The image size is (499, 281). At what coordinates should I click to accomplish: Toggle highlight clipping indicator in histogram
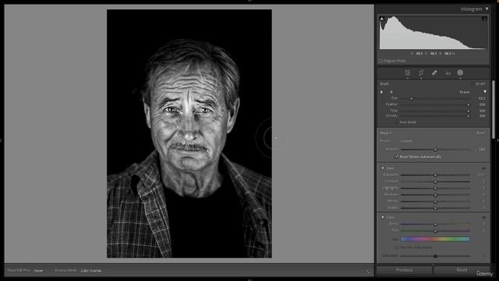(x=484, y=19)
